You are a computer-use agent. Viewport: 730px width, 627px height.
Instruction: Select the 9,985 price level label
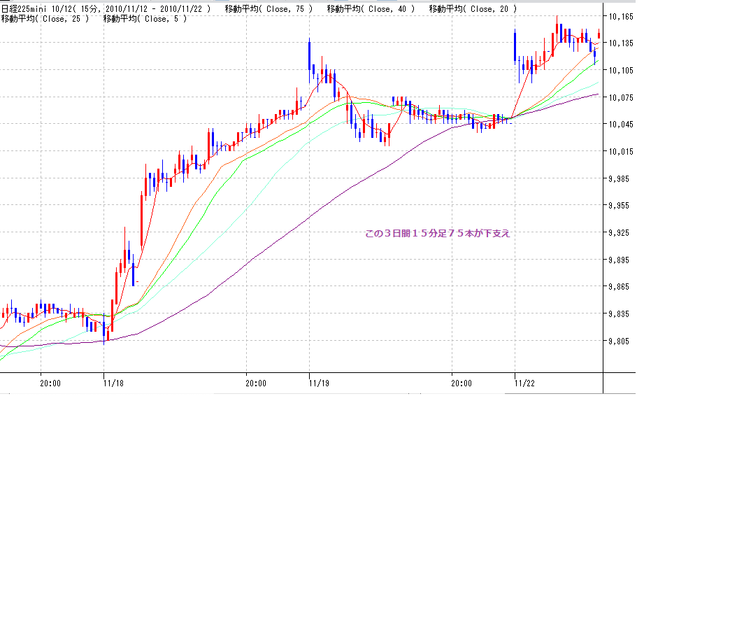620,179
